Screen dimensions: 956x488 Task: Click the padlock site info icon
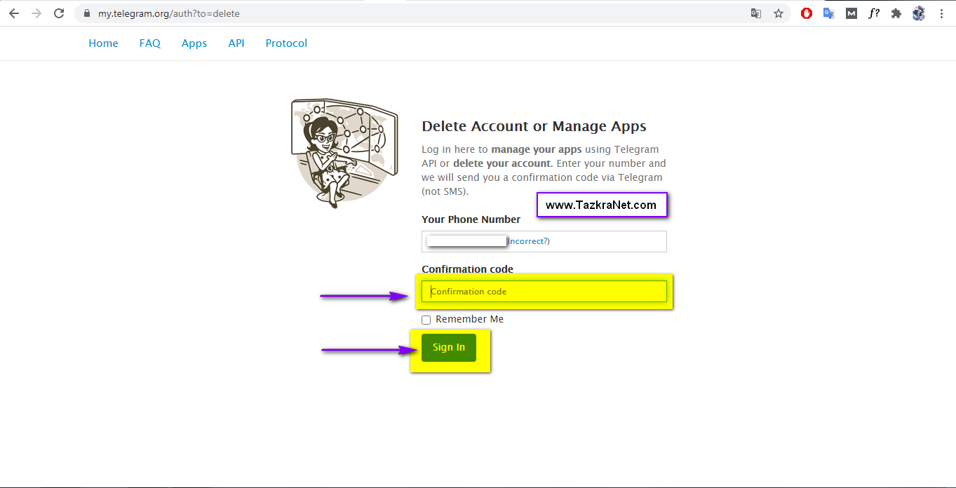[x=87, y=13]
